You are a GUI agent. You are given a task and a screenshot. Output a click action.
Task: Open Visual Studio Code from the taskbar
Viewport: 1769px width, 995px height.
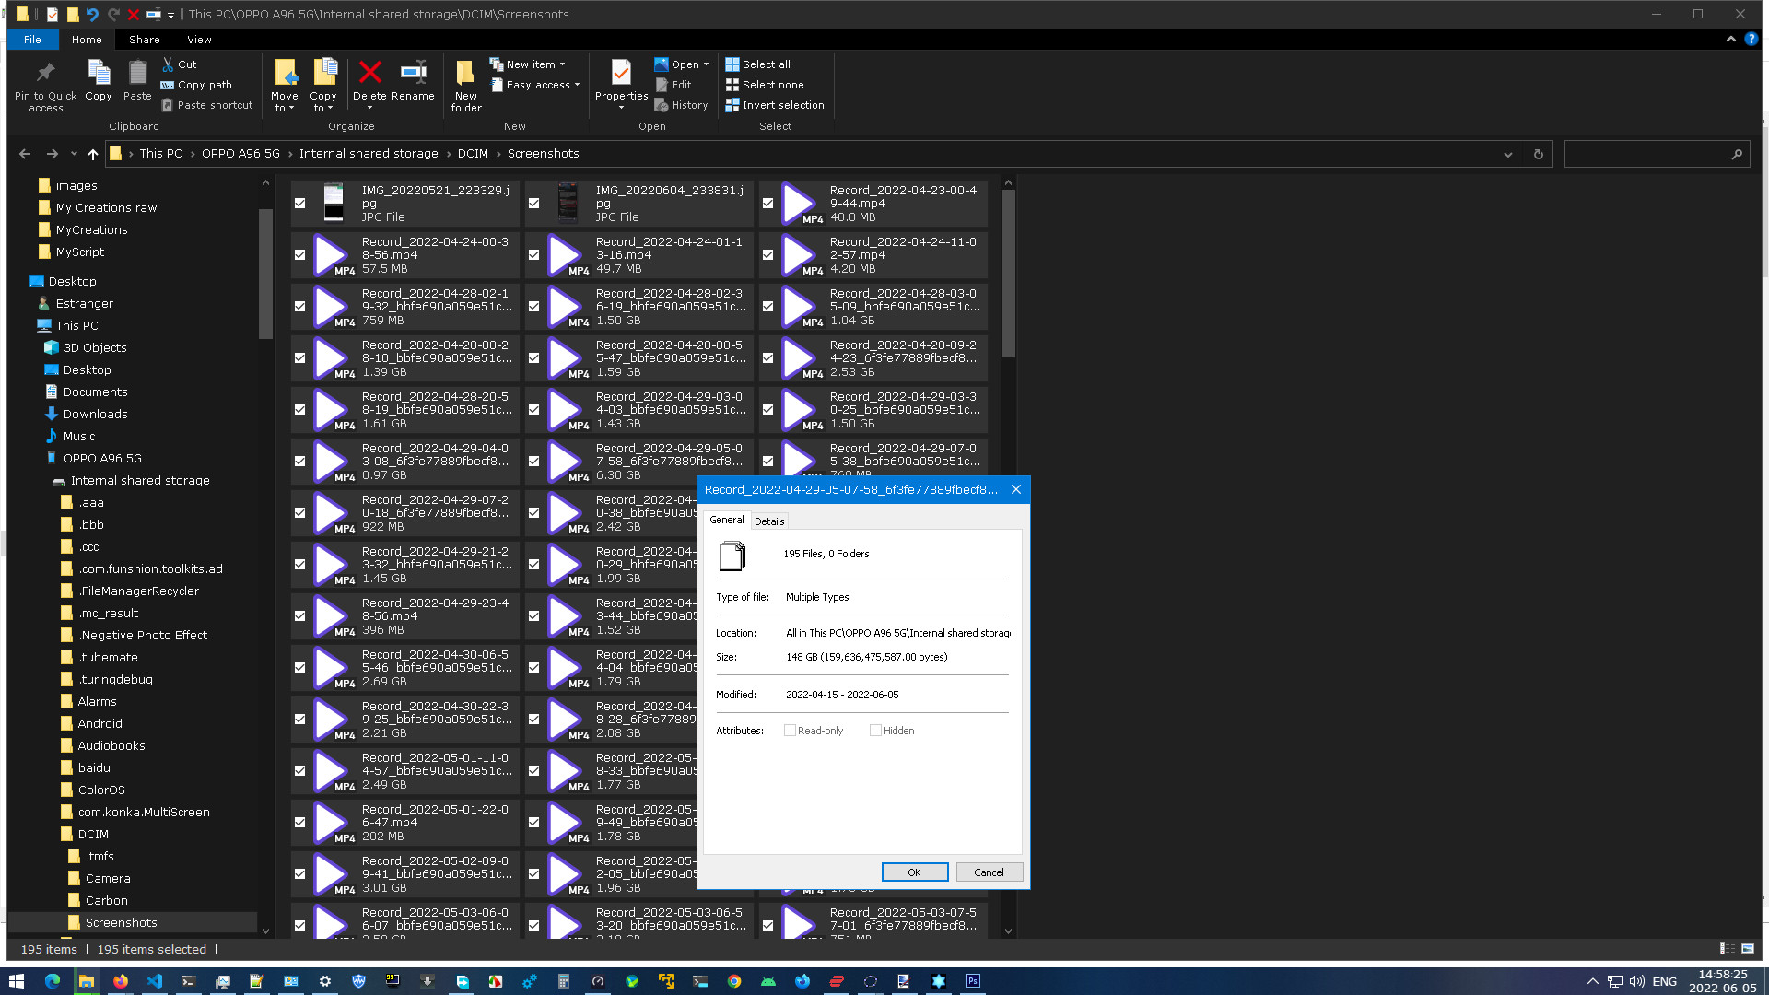[155, 981]
